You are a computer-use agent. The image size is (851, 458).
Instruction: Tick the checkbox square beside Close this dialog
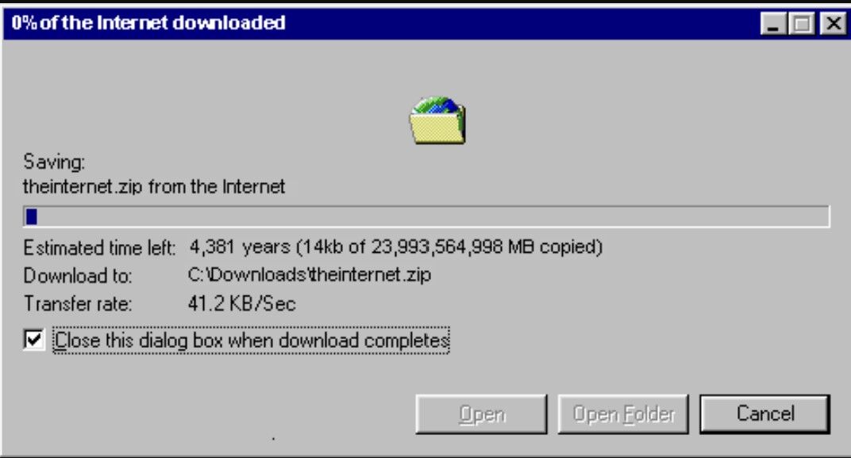[33, 340]
